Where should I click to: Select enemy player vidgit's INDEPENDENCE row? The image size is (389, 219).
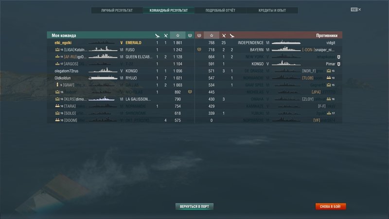268,43
